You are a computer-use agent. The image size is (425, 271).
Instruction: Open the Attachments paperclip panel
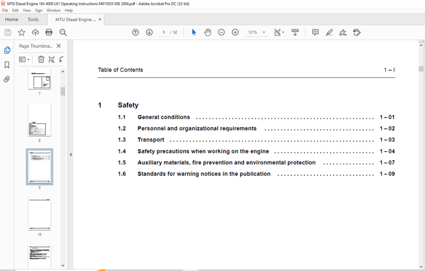point(7,79)
